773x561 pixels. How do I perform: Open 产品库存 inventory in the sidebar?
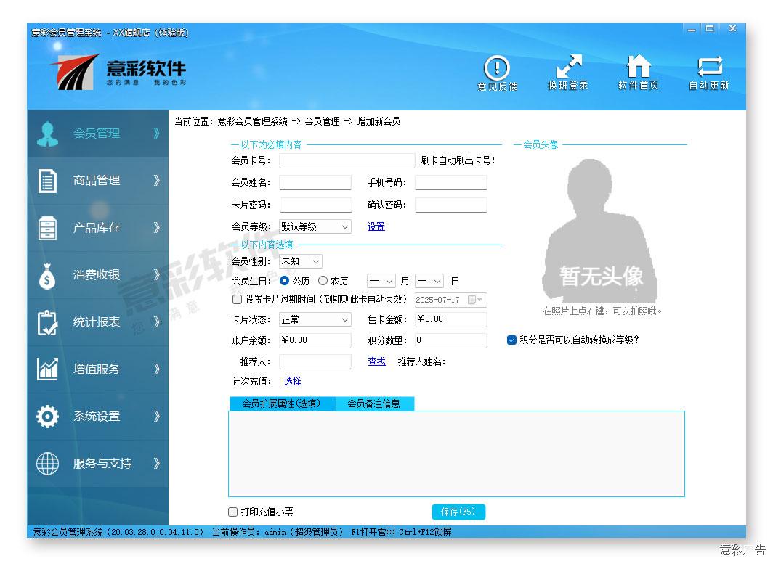(97, 228)
